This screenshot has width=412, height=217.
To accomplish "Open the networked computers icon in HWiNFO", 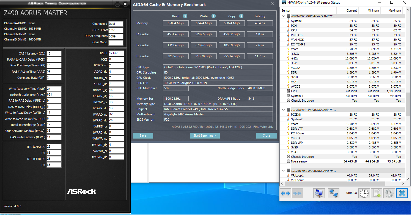I will click(x=334, y=193).
